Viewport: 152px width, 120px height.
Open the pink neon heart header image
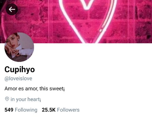click(x=76, y=22)
